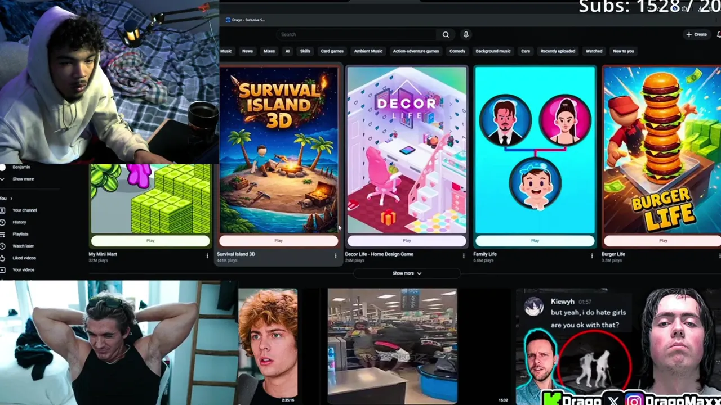Select the Recently uploaded chip
Viewport: 721px width, 405px height.
[558, 51]
